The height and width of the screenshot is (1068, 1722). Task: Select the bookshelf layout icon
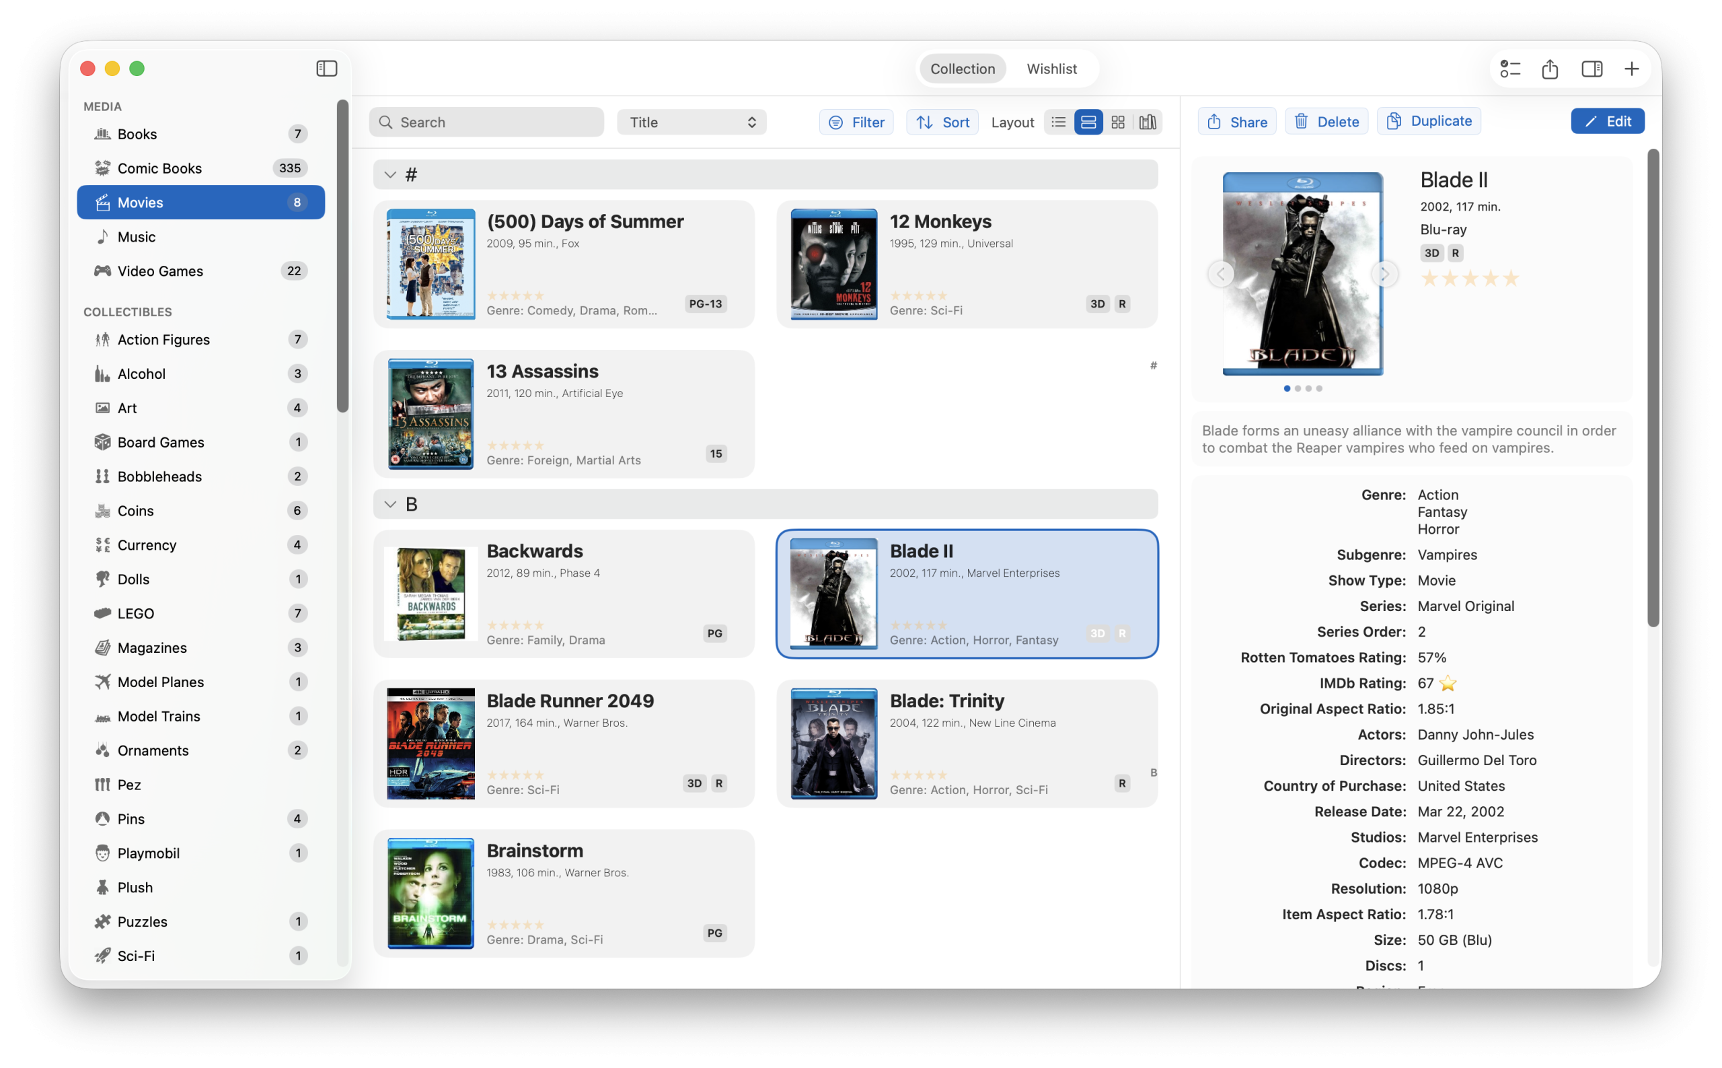click(1148, 122)
